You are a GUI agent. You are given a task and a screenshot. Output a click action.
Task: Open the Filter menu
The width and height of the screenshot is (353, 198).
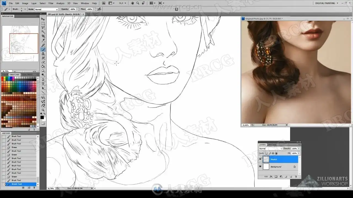point(51,3)
